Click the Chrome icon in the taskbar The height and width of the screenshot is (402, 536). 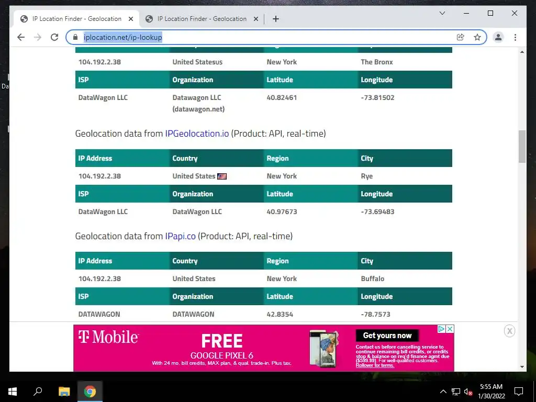tap(90, 391)
